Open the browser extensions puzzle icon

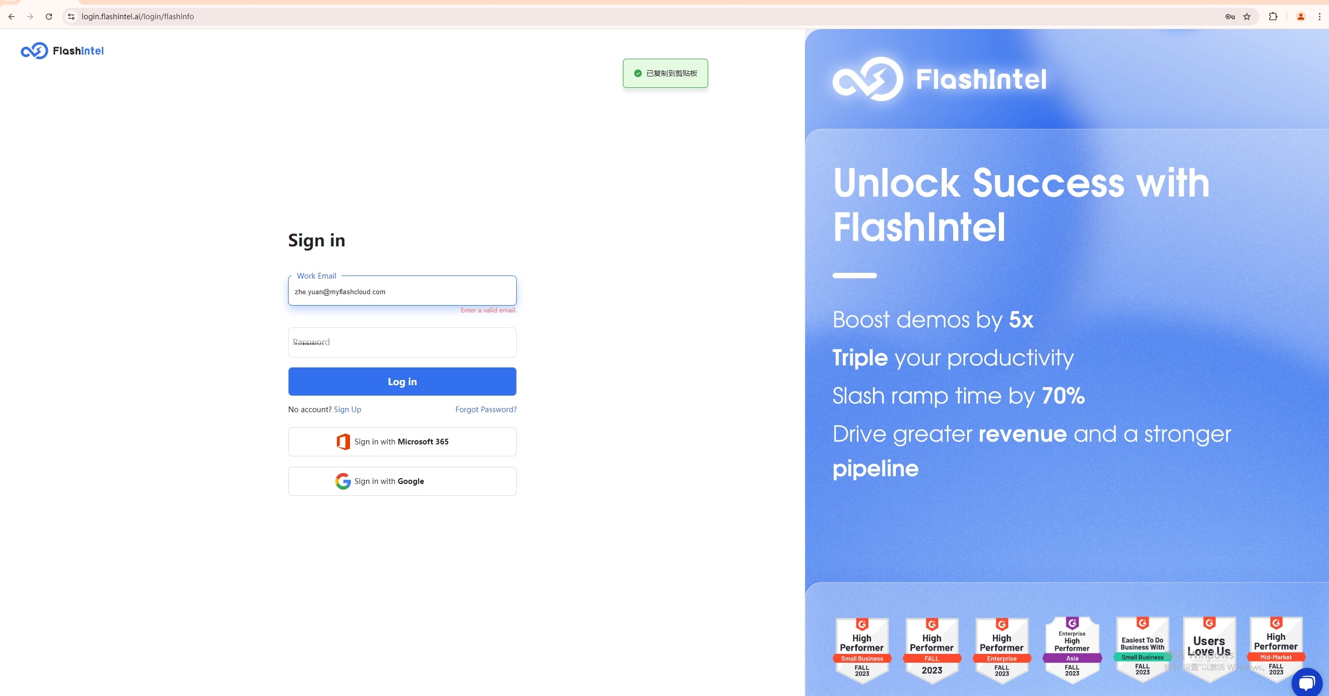click(x=1273, y=17)
